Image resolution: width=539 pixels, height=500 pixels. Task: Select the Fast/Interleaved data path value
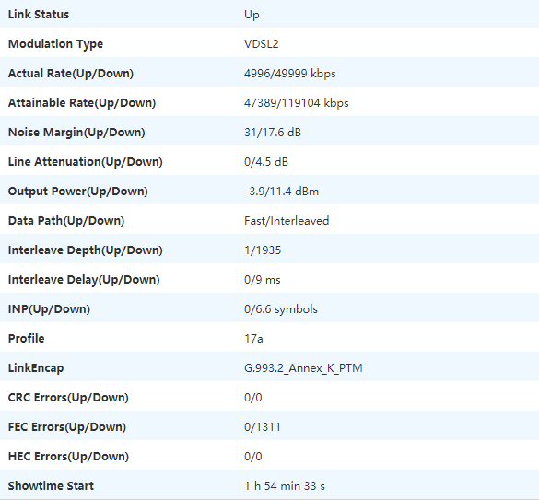(x=287, y=221)
